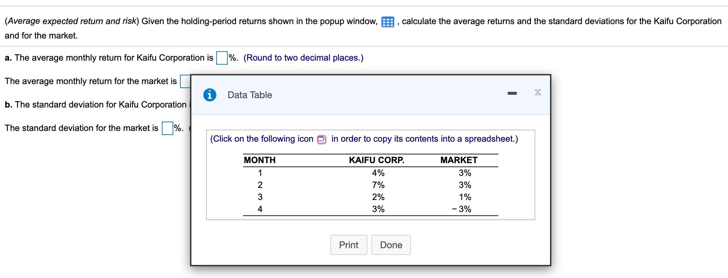Click market return 3% for month 2
The image size is (728, 278).
[x=465, y=185]
